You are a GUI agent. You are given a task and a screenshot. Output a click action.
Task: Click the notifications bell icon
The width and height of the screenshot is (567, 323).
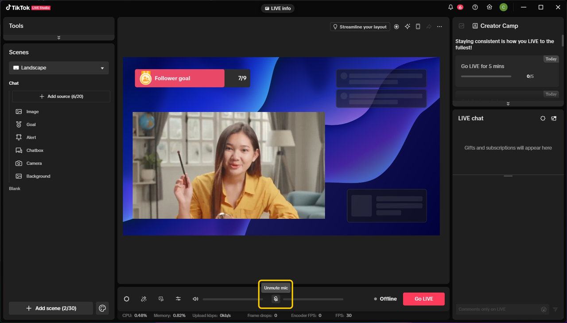[x=451, y=8]
